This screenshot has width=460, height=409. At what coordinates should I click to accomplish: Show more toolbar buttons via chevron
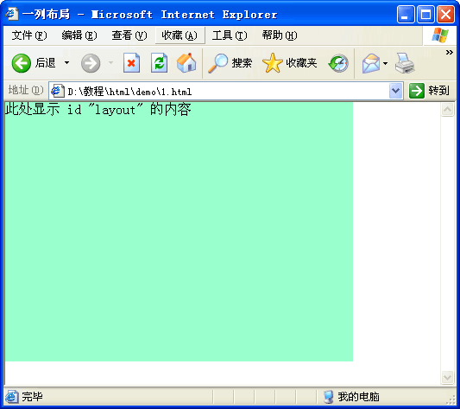coord(449,53)
